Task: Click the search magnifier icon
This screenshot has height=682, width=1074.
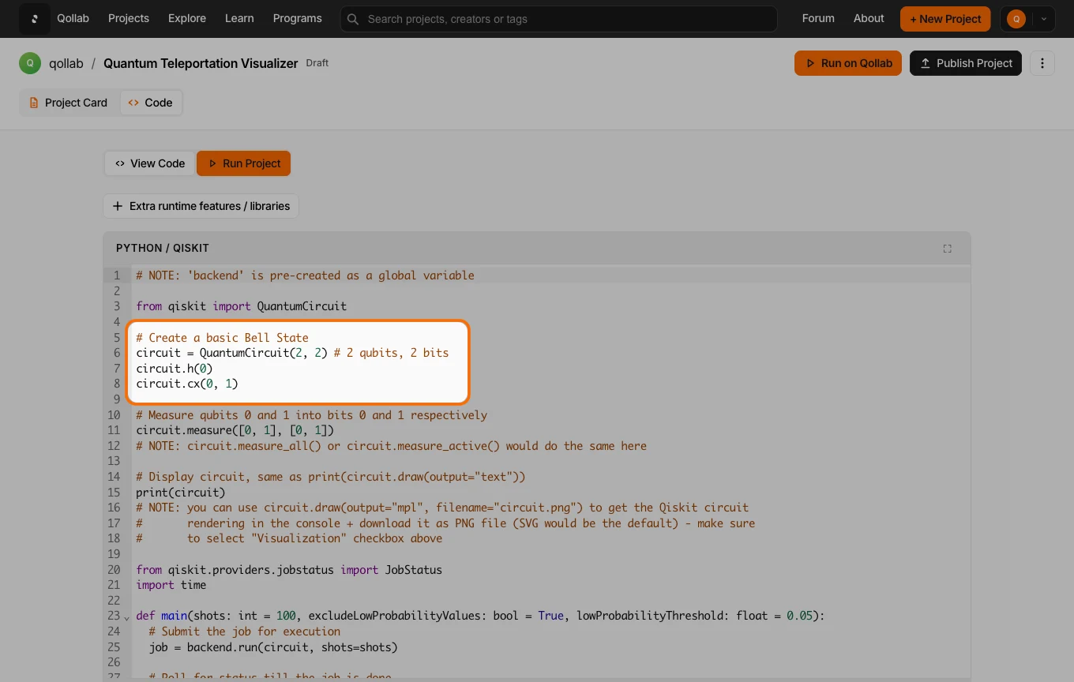Action: (353, 19)
